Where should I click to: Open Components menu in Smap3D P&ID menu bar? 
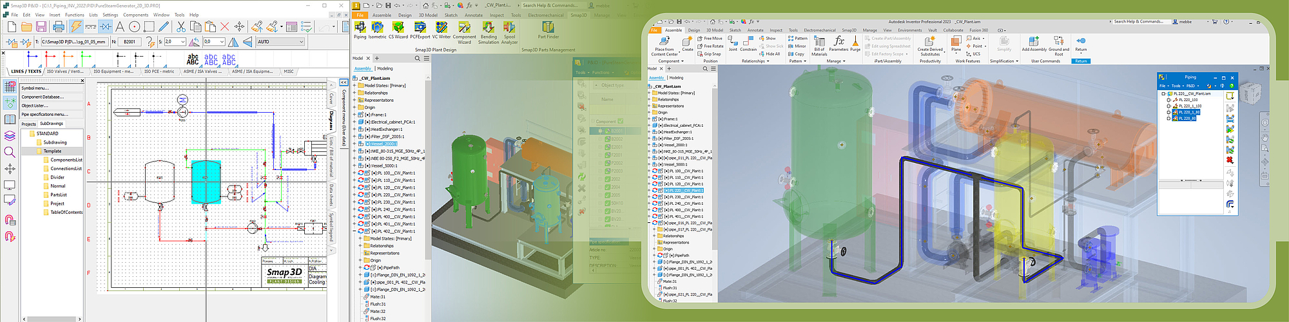pyautogui.click(x=136, y=15)
